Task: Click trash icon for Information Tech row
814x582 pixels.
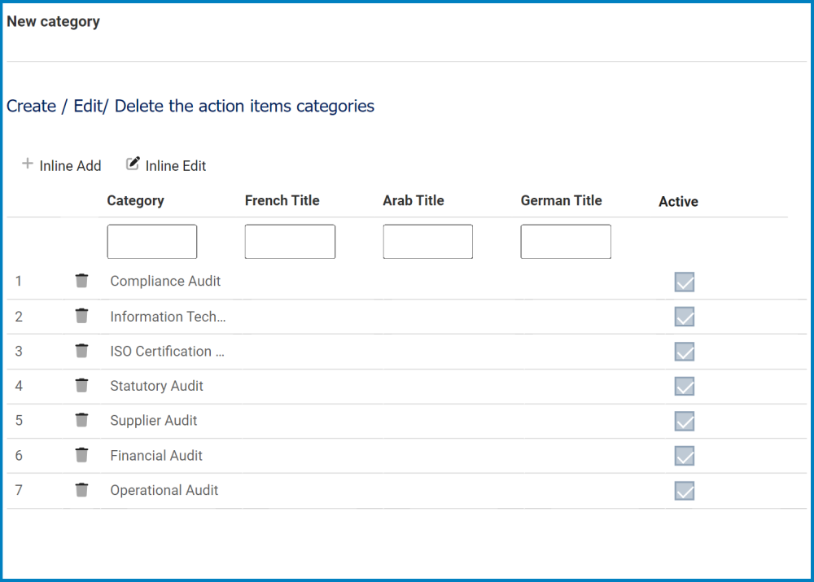Action: click(x=81, y=316)
